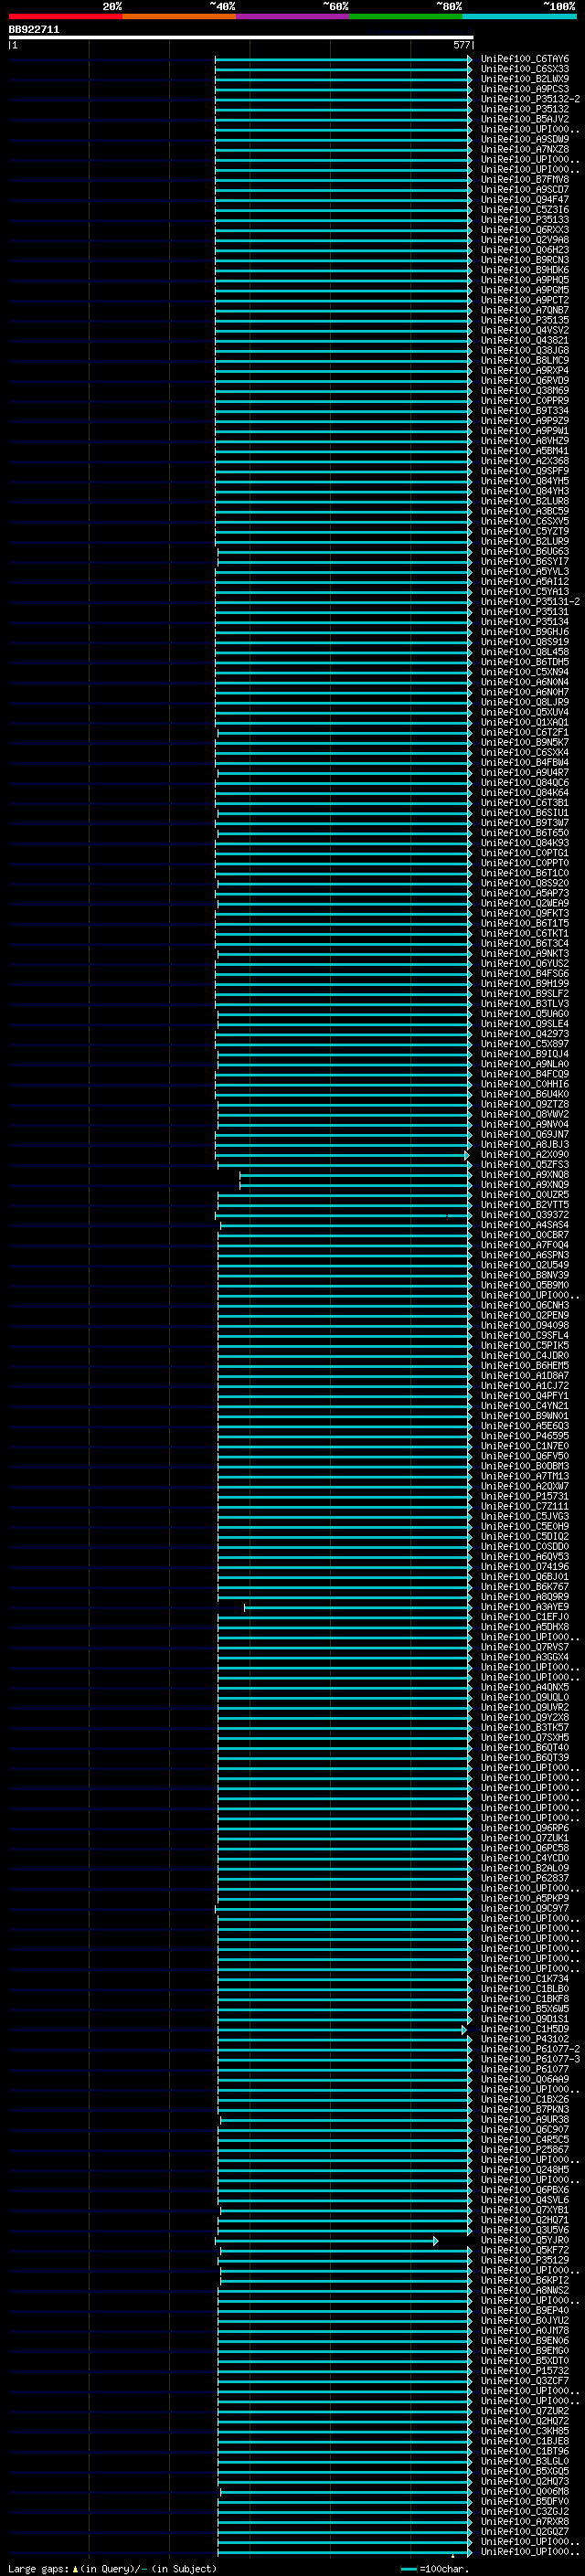Image resolution: width=585 pixels, height=2576 pixels.
Task: Select the UniRef100_A8JBJ3 label
Action: tap(524, 1144)
